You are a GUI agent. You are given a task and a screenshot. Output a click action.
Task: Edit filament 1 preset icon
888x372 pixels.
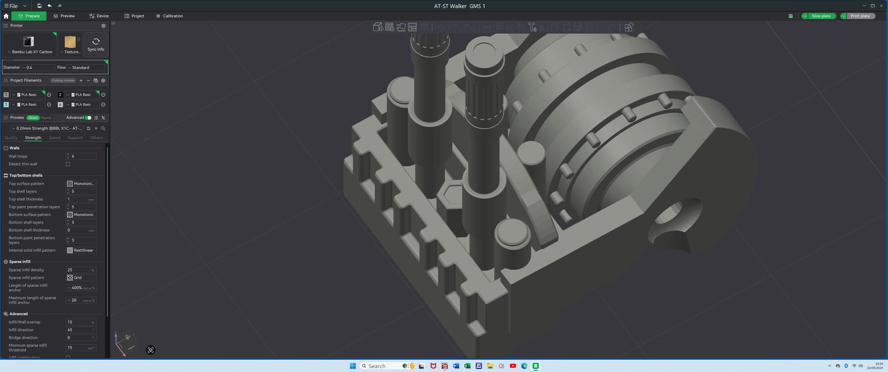[x=49, y=95]
